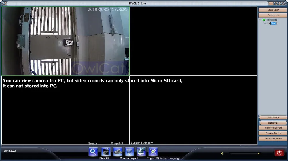Select the empty bottom-right video pane
288x161 pixels.
194,110
